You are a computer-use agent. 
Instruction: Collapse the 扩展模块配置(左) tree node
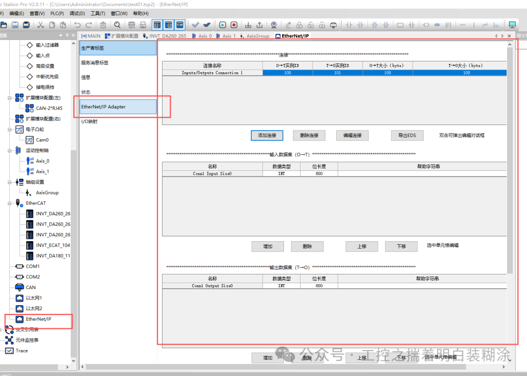[10, 98]
